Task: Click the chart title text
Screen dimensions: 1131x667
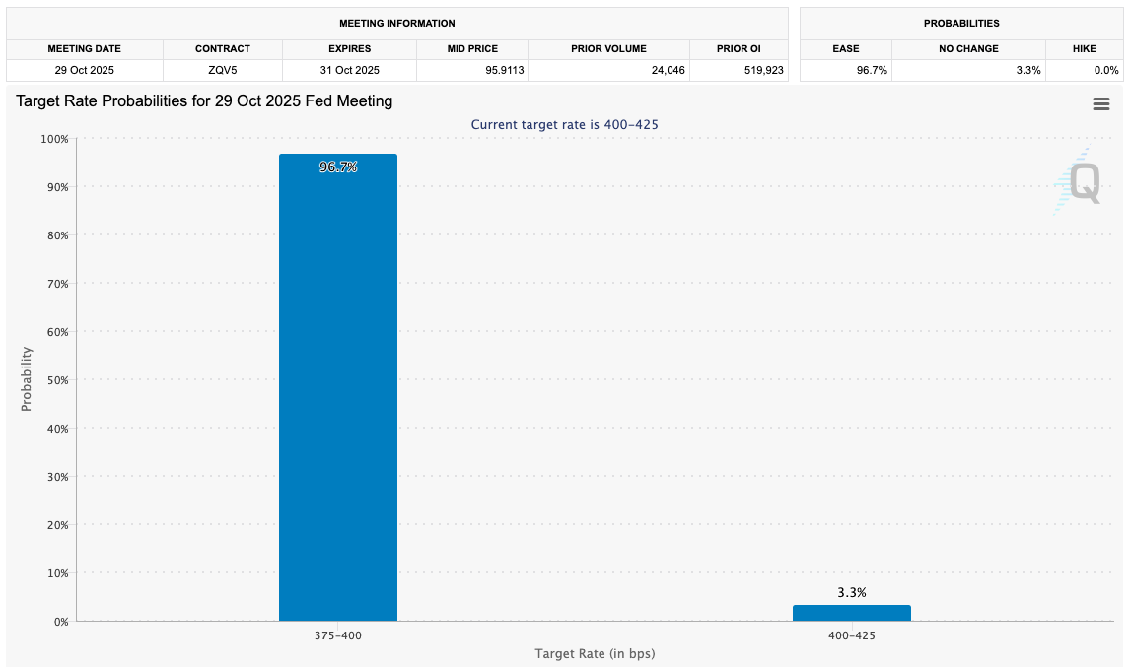Action: 204,101
